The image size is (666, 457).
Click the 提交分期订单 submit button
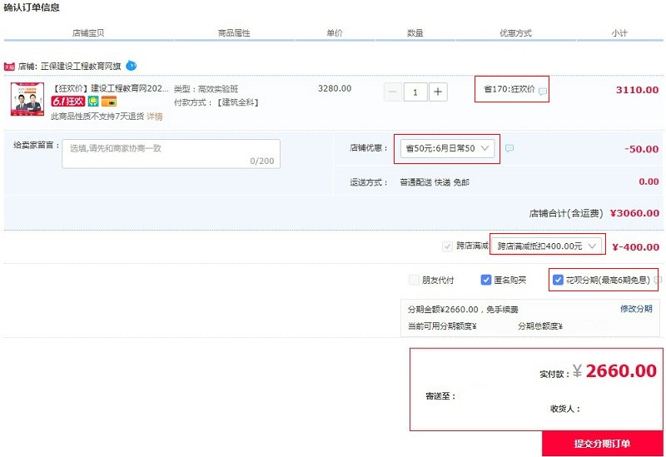pos(602,444)
